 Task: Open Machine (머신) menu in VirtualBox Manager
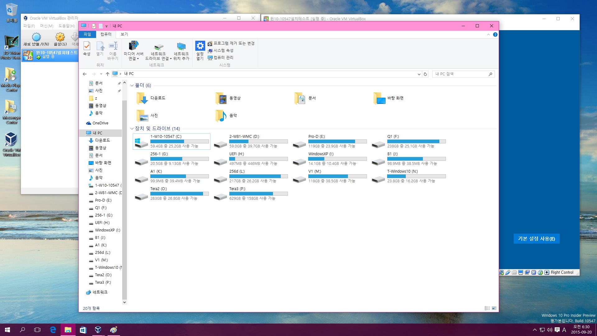[x=47, y=26]
